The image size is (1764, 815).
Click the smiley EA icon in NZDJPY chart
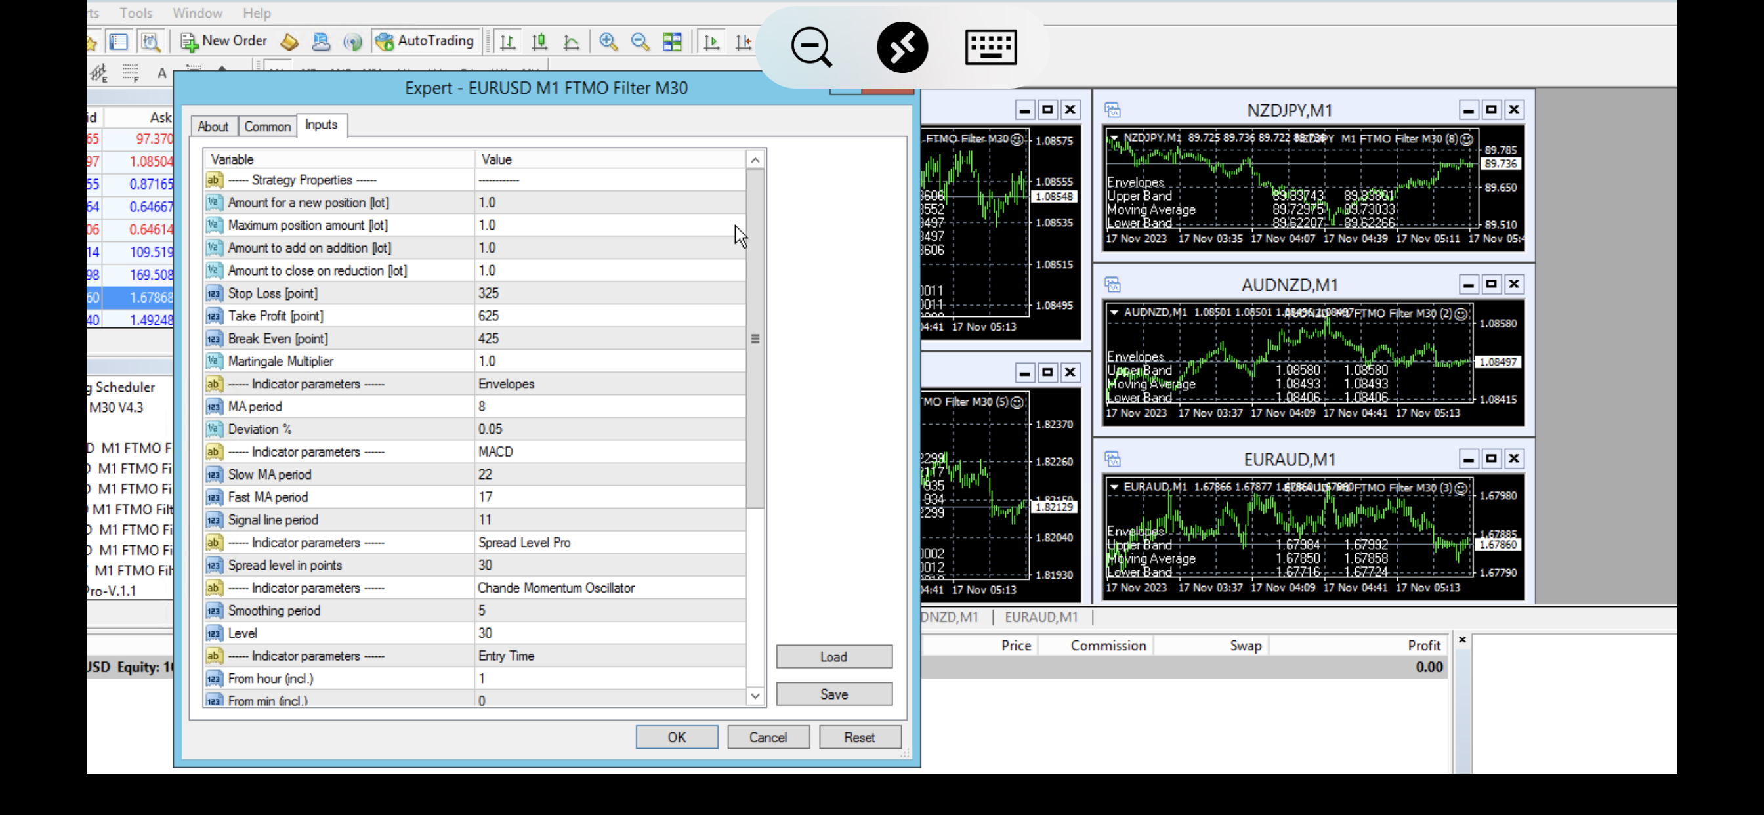(1466, 139)
